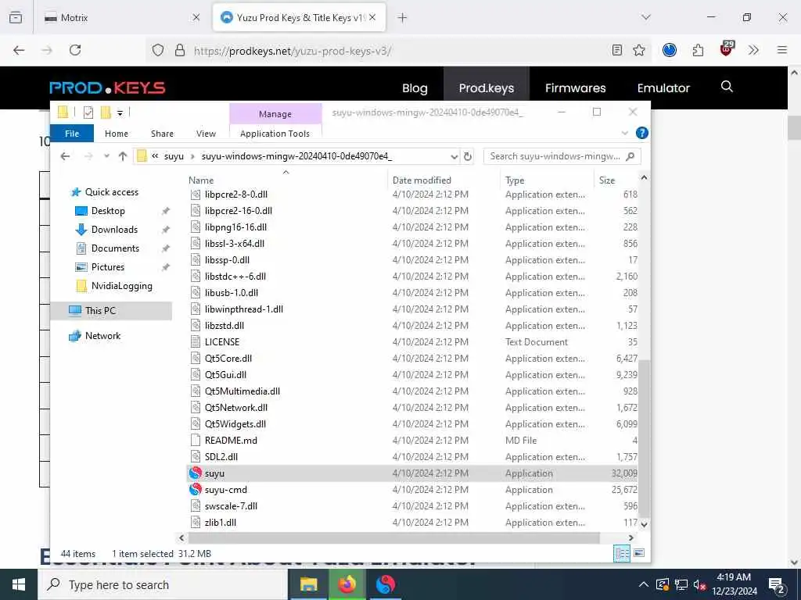Open the NvidiaLogging folder shortcut
801x600 pixels.
[x=121, y=286]
